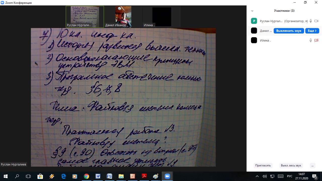This screenshot has height=181, width=322.
Task: Click Руслан's camera icon in participants list
Action: coord(316,21)
